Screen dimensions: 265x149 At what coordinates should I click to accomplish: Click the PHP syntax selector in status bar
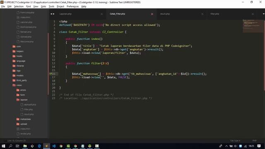point(254,141)
